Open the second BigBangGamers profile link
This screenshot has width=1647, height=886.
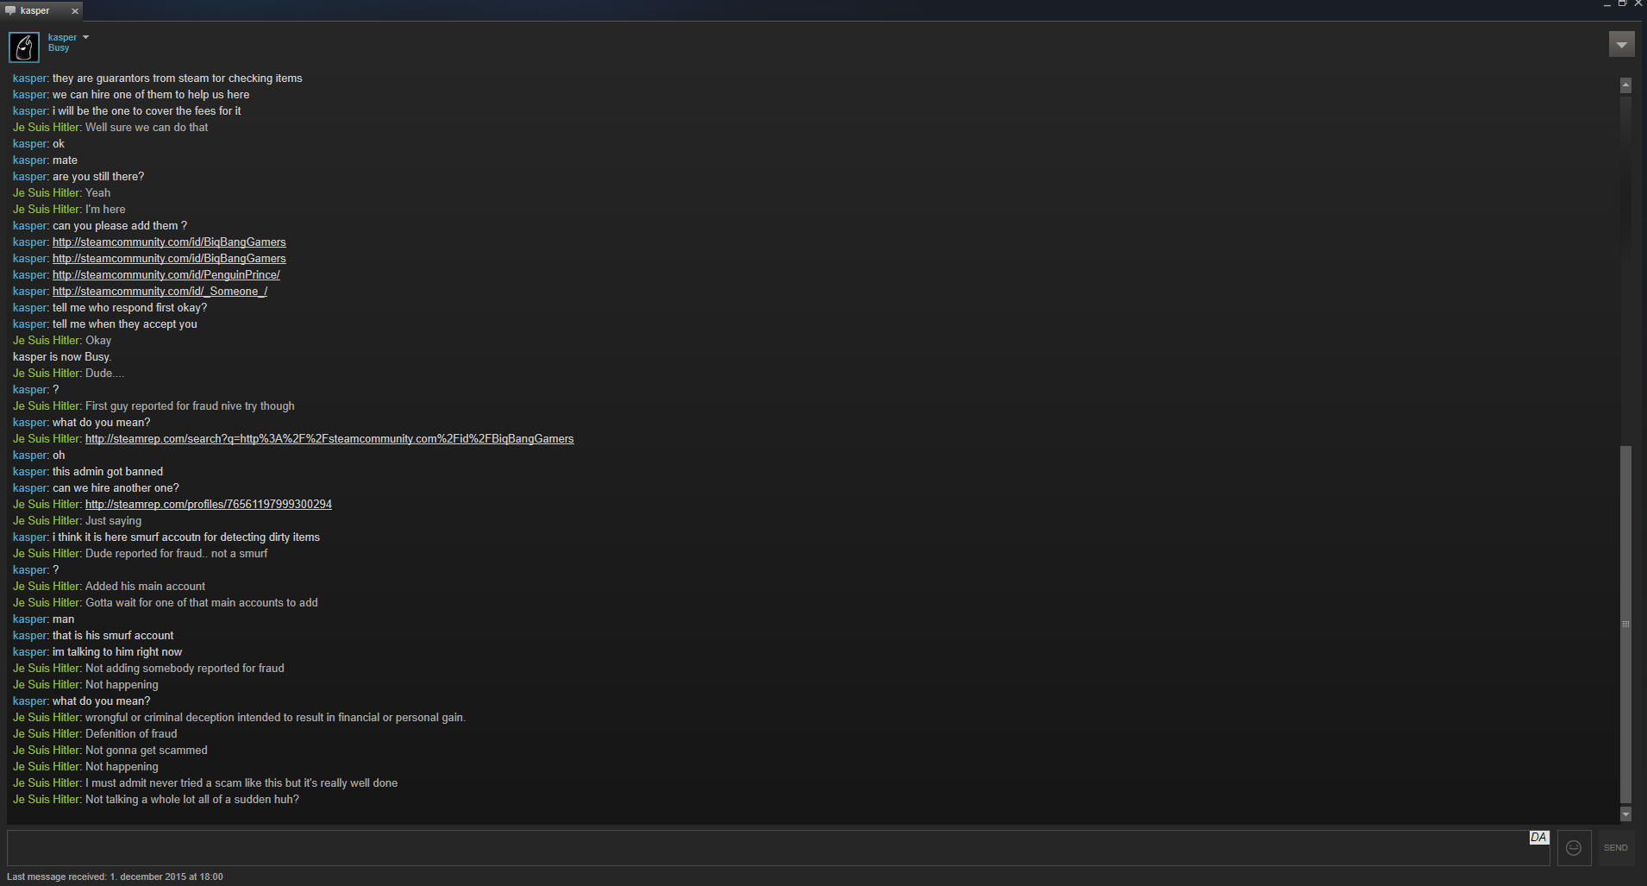click(x=169, y=259)
